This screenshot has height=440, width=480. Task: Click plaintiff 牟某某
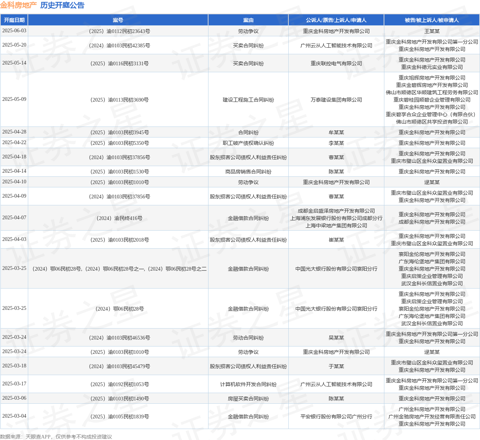pyautogui.click(x=336, y=132)
